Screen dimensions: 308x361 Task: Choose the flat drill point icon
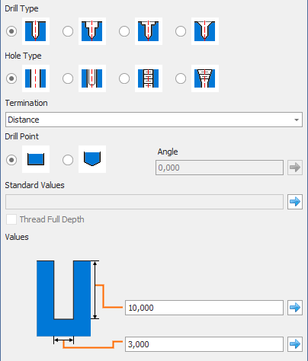coord(36,159)
